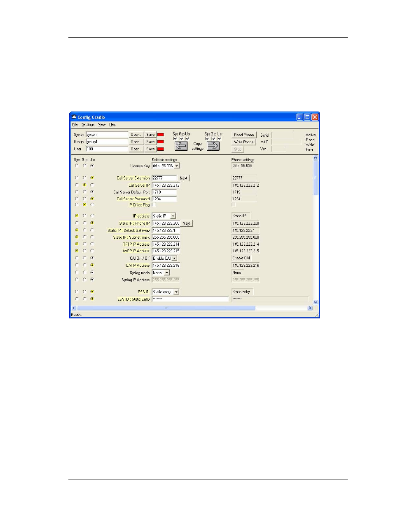Image resolution: width=393 pixels, height=510 pixels.
Task: Click Open button for Group file
Action: [x=136, y=142]
